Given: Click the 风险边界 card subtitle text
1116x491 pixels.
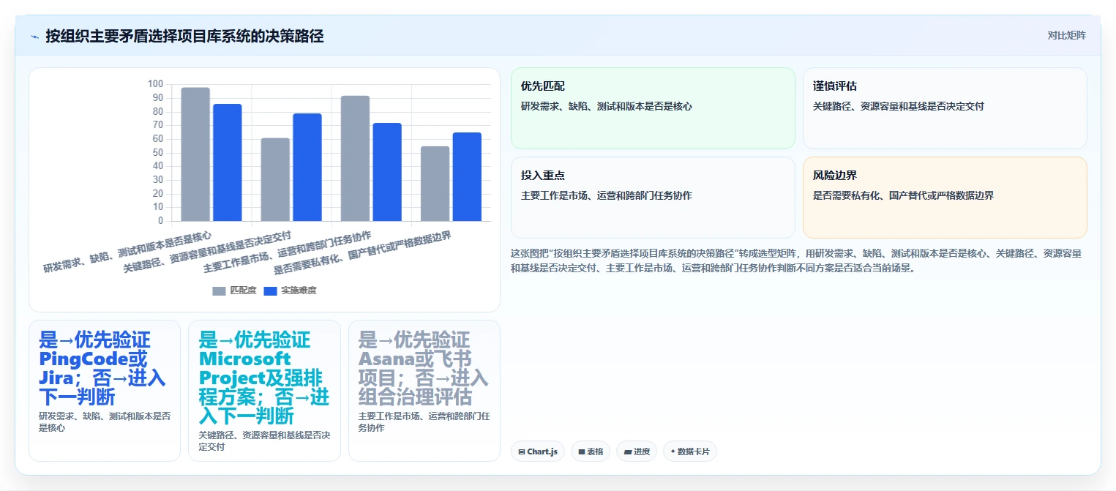Looking at the screenshot, I should [903, 195].
